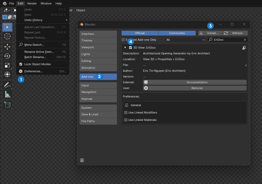Viewport: 262px width, 184px height.
Task: Select the Cursor tool in the toolbar
Action: 7,36
